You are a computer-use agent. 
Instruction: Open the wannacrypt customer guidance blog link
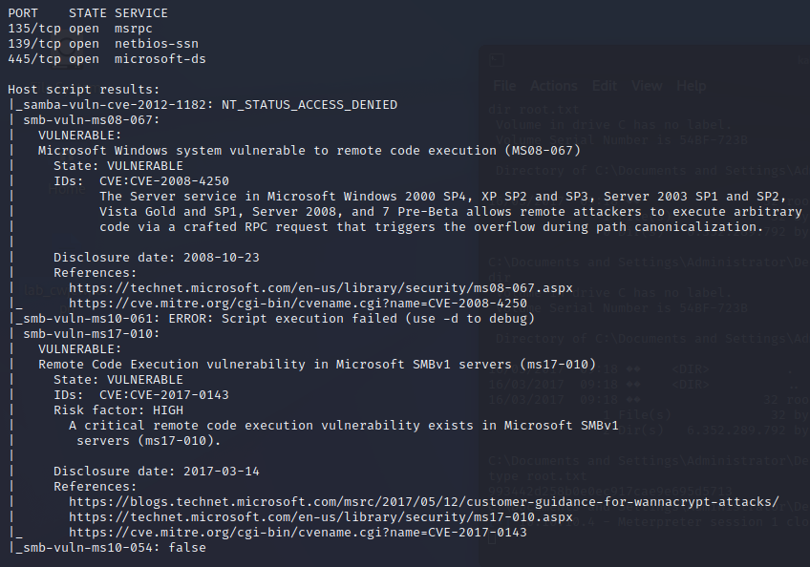424,502
